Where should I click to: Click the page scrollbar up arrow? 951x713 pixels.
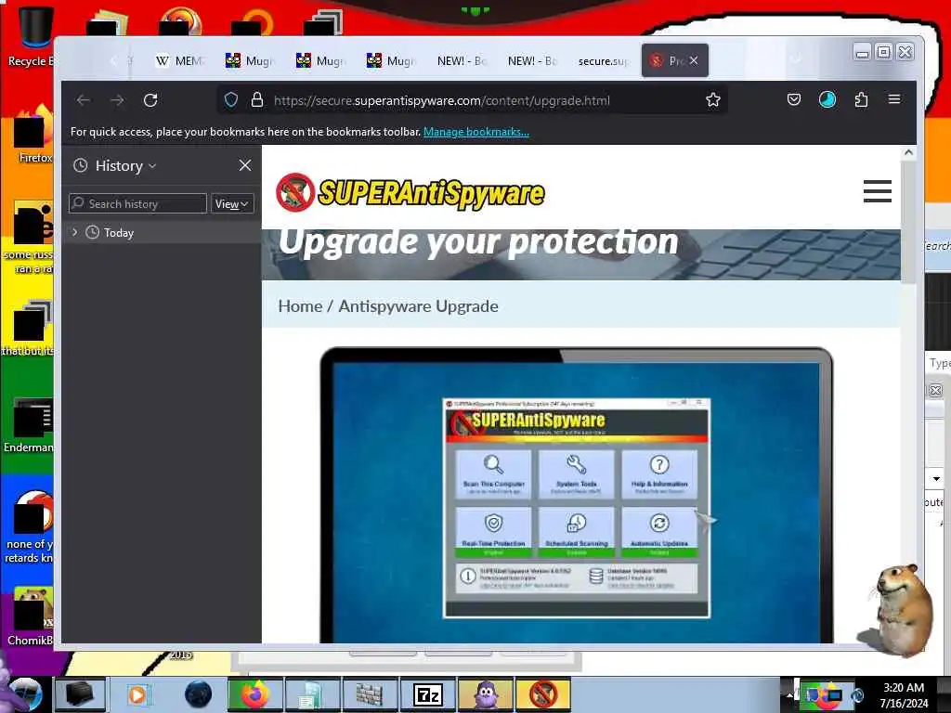[x=908, y=153]
